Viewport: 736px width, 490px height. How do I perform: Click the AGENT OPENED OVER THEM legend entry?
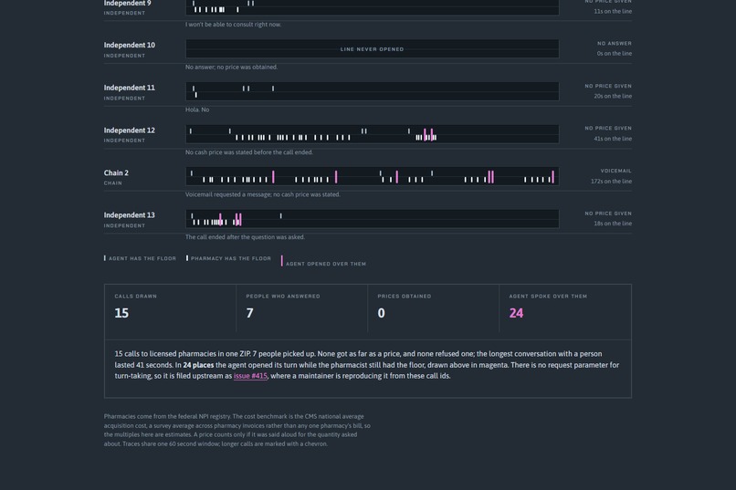click(x=323, y=262)
